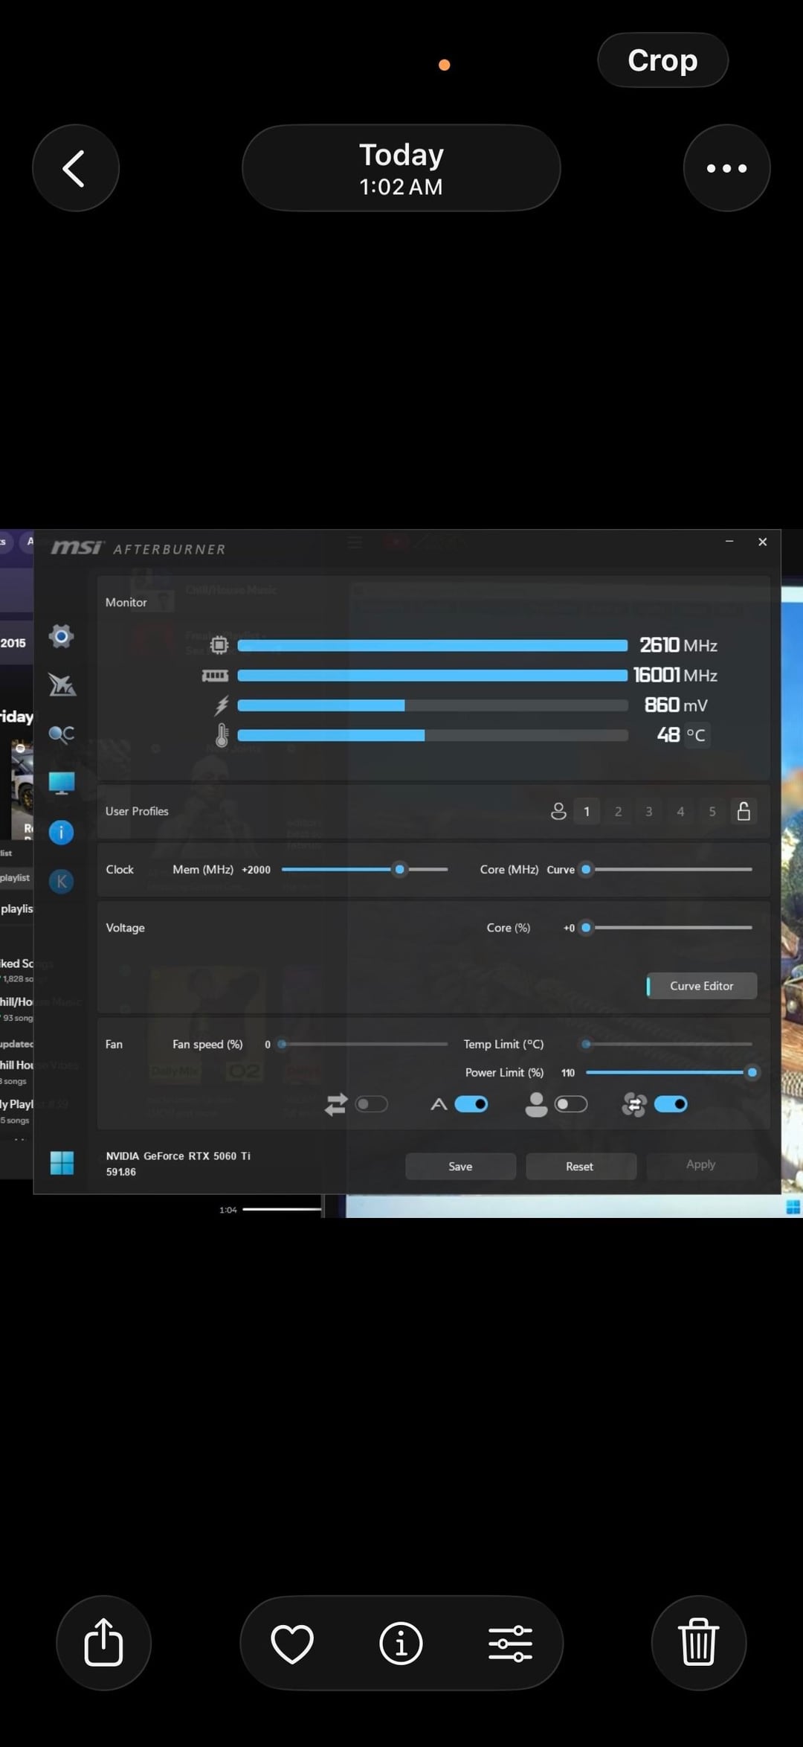Open photo info details icon

(401, 1643)
